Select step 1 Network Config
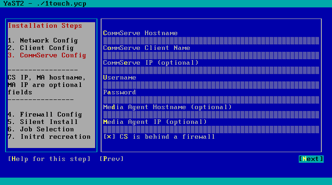The image size is (332, 185). click(x=43, y=40)
